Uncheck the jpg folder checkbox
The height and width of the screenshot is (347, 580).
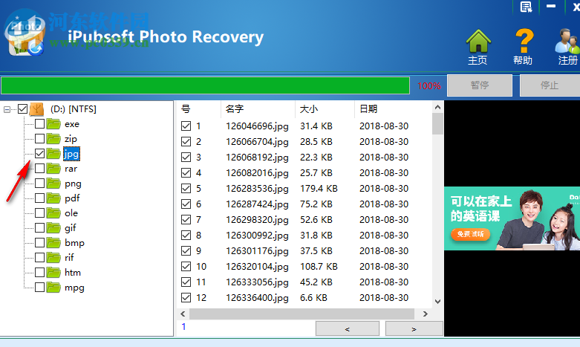click(x=39, y=154)
